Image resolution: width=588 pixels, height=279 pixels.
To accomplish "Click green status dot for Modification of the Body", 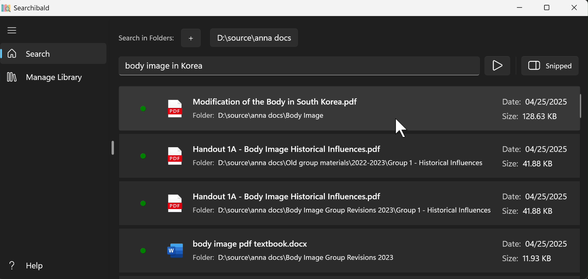I will 143,109.
